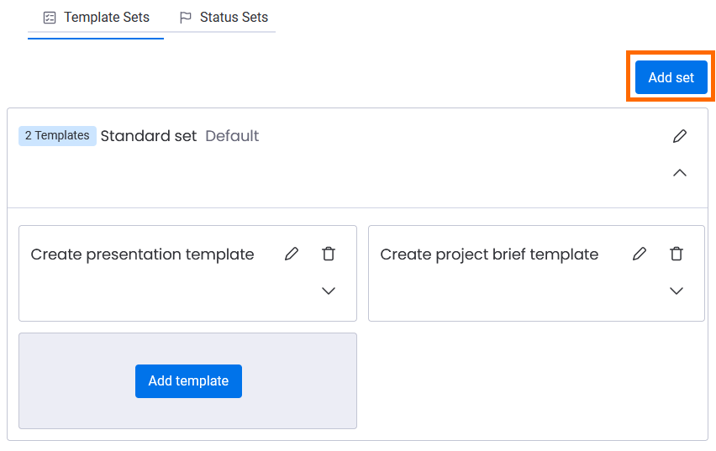Delete the Create project brief template
Image resolution: width=716 pixels, height=451 pixels.
click(x=676, y=254)
